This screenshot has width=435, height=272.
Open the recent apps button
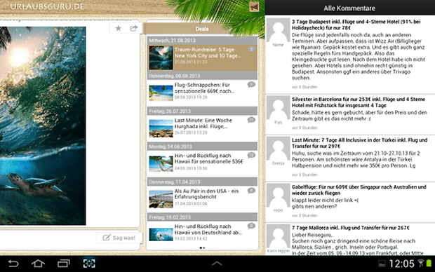coord(64,264)
